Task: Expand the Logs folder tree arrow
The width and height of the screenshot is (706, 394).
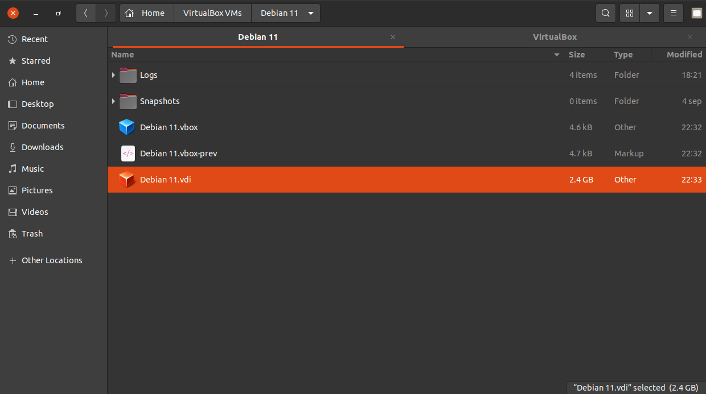Action: (114, 75)
